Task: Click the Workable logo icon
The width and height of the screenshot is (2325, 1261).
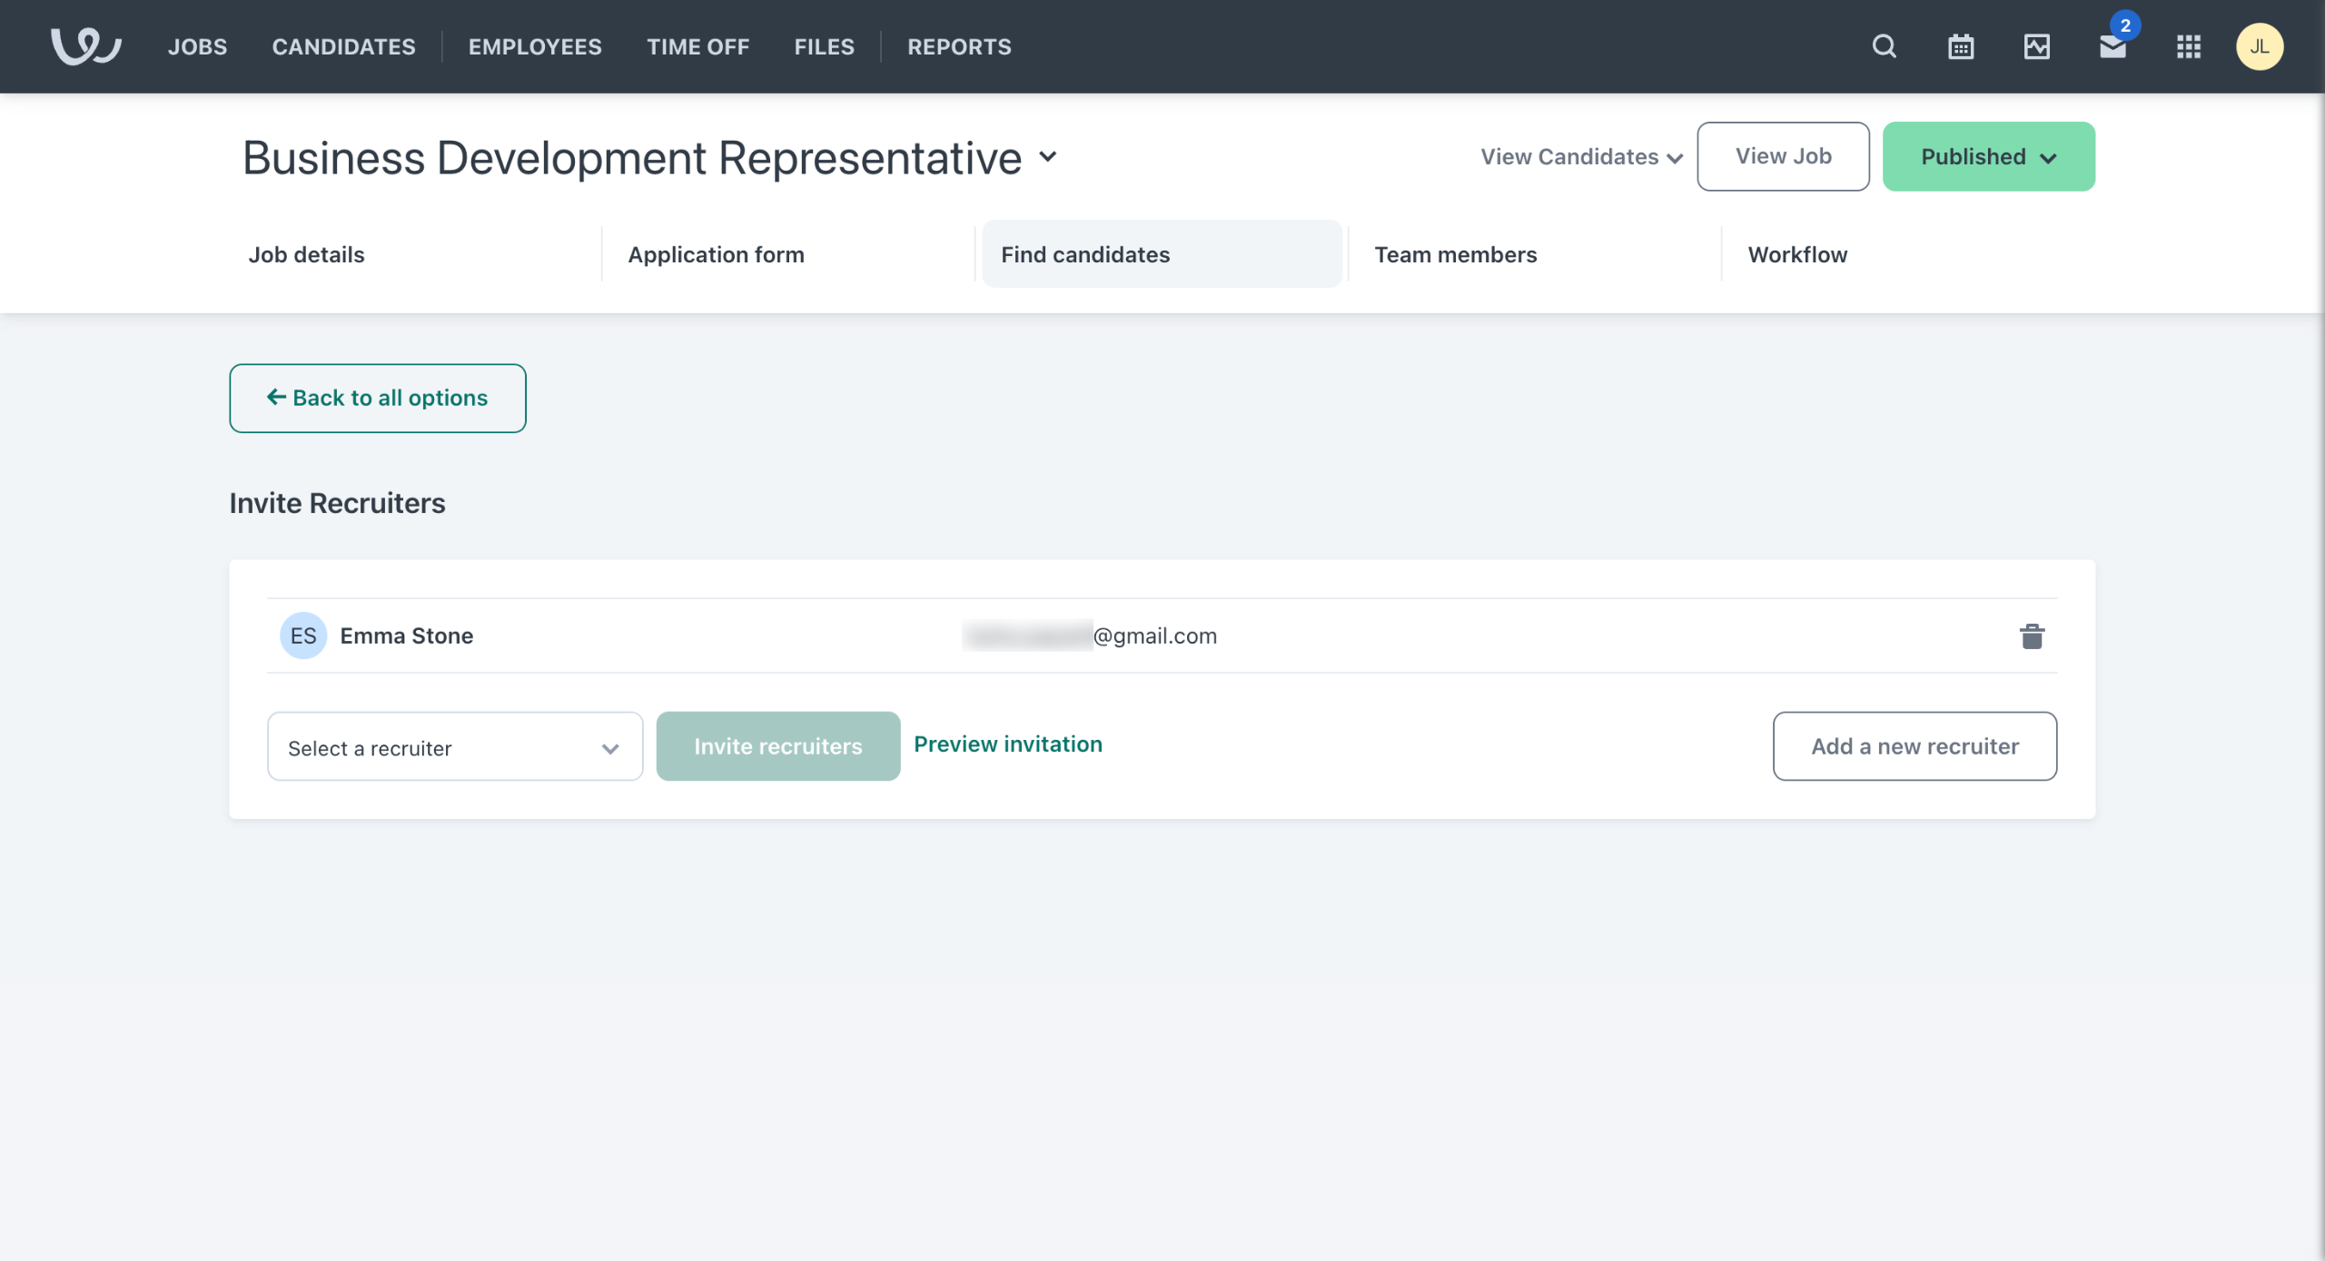Action: coord(85,46)
